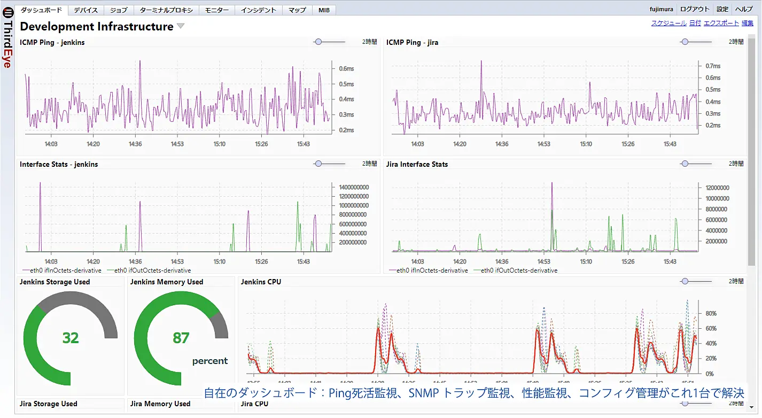Click the Jenkins Storage Used gauge
The image size is (762, 418).
(x=70, y=338)
